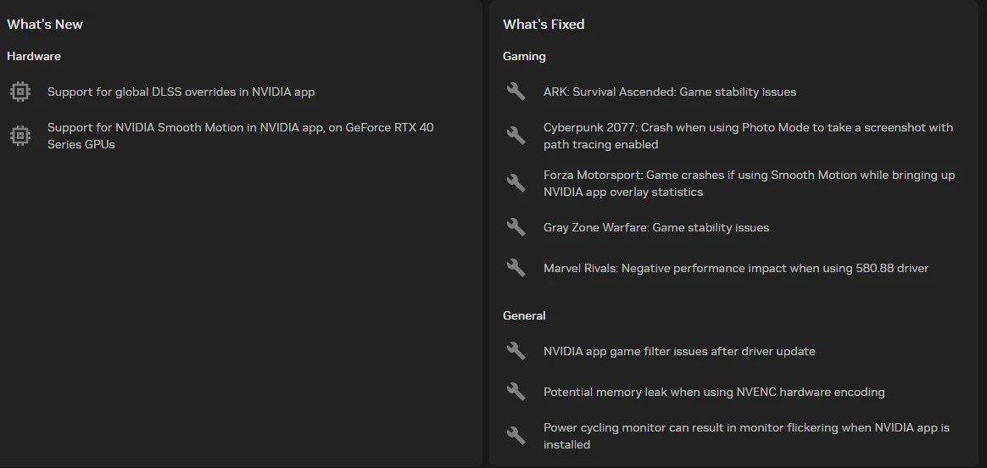Click chip icon beside global DLSS overrides

point(20,92)
